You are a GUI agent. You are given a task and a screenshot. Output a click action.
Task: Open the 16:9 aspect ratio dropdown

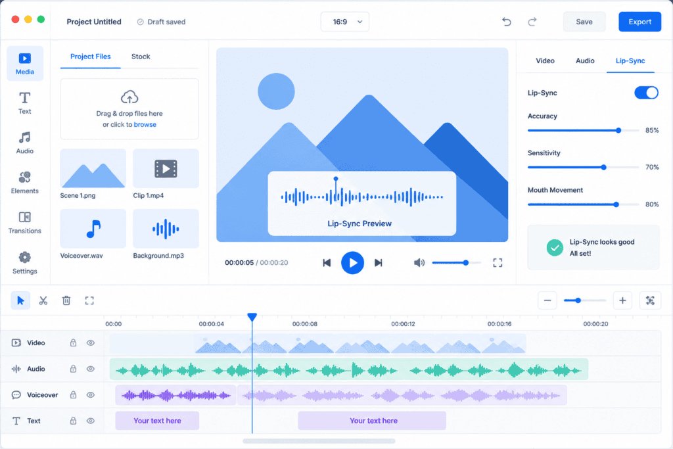tap(344, 22)
